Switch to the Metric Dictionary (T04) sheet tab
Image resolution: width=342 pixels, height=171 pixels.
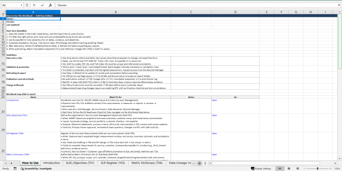pos(147,163)
